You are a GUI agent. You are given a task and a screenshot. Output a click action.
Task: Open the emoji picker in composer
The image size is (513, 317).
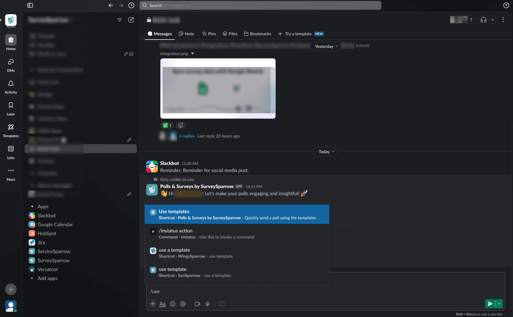[x=173, y=304]
